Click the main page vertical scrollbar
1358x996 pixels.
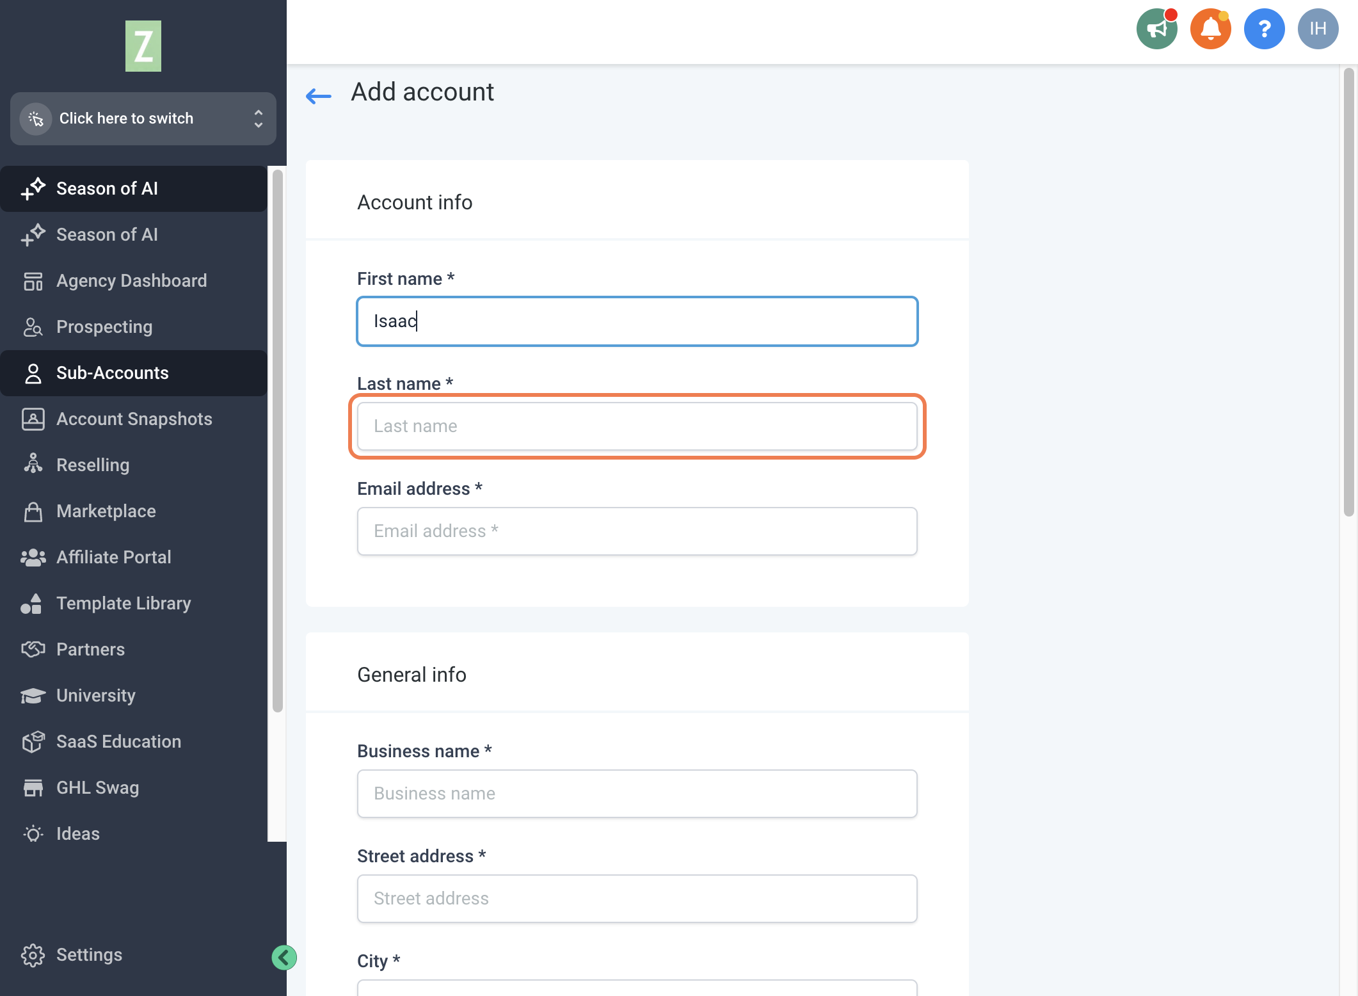[x=1348, y=292]
